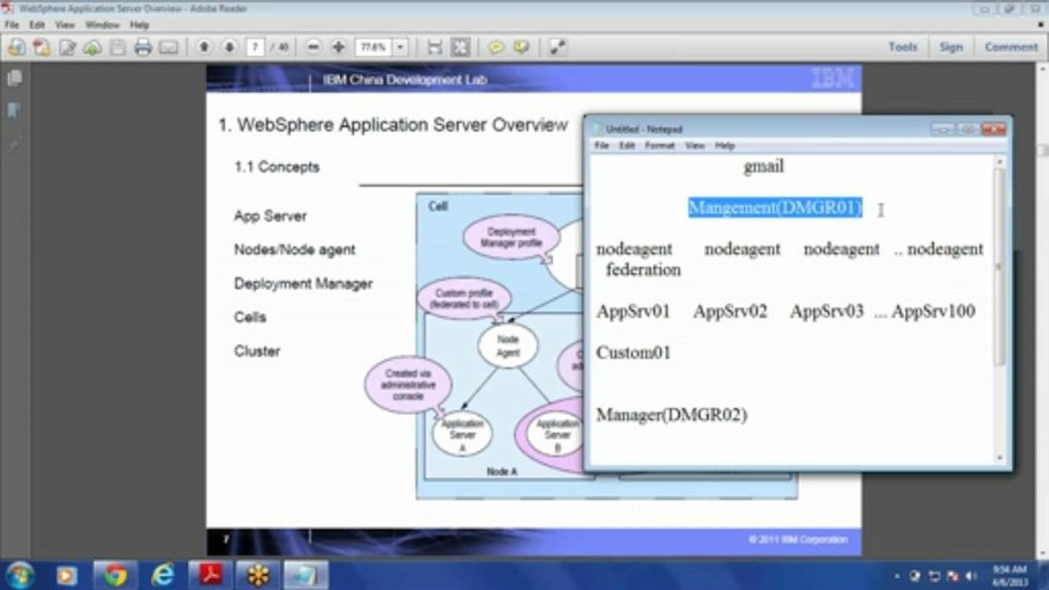Show attachments paperclip panel in left sidebar
The image size is (1049, 590).
(x=14, y=143)
